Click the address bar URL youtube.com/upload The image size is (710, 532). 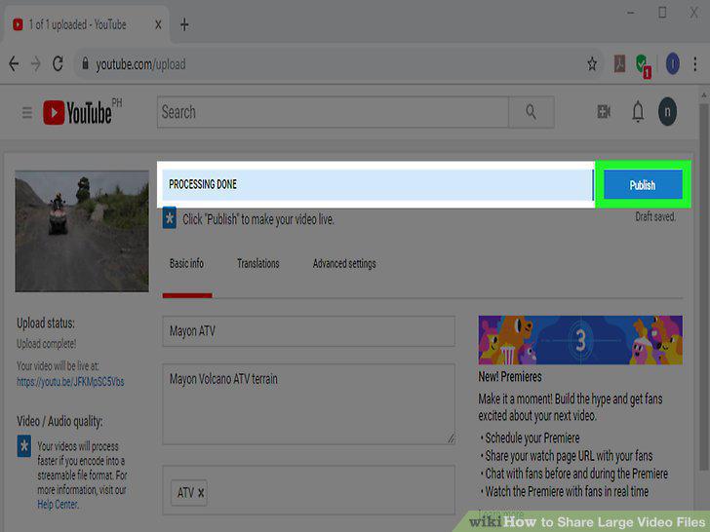pos(140,64)
